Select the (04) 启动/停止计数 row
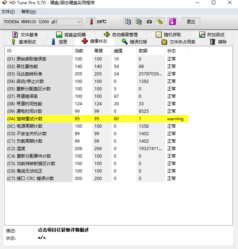238x249 pixels. [x=97, y=81]
